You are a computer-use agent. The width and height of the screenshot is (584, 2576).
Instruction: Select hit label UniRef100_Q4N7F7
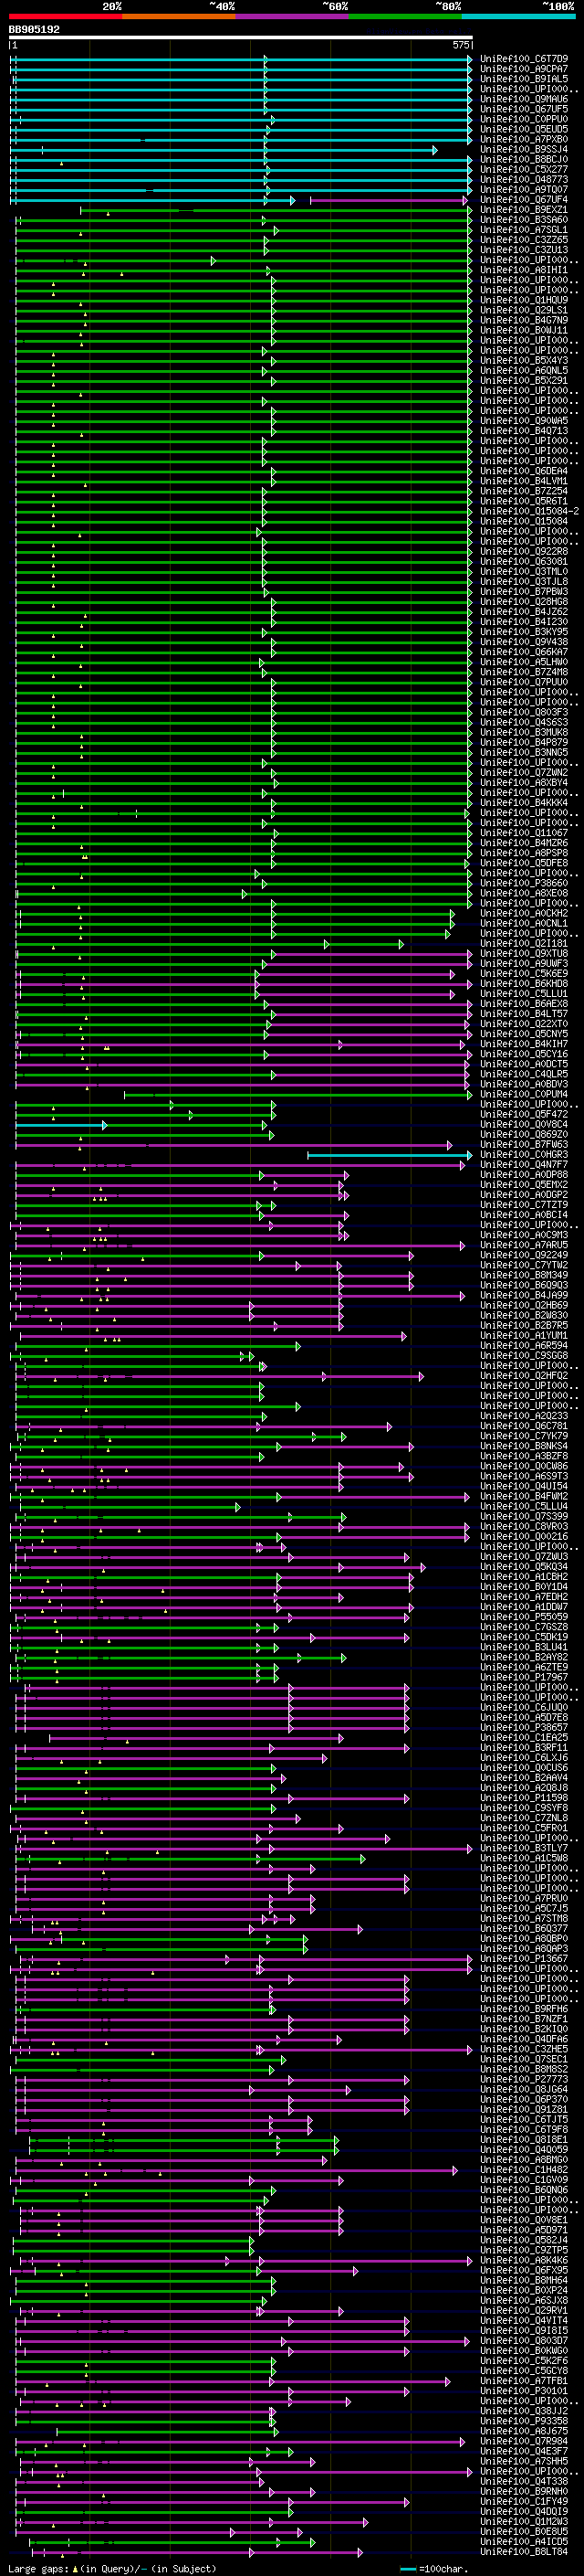point(524,1164)
